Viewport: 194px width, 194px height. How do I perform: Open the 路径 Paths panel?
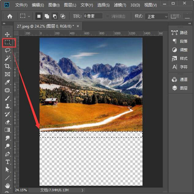[180, 33]
